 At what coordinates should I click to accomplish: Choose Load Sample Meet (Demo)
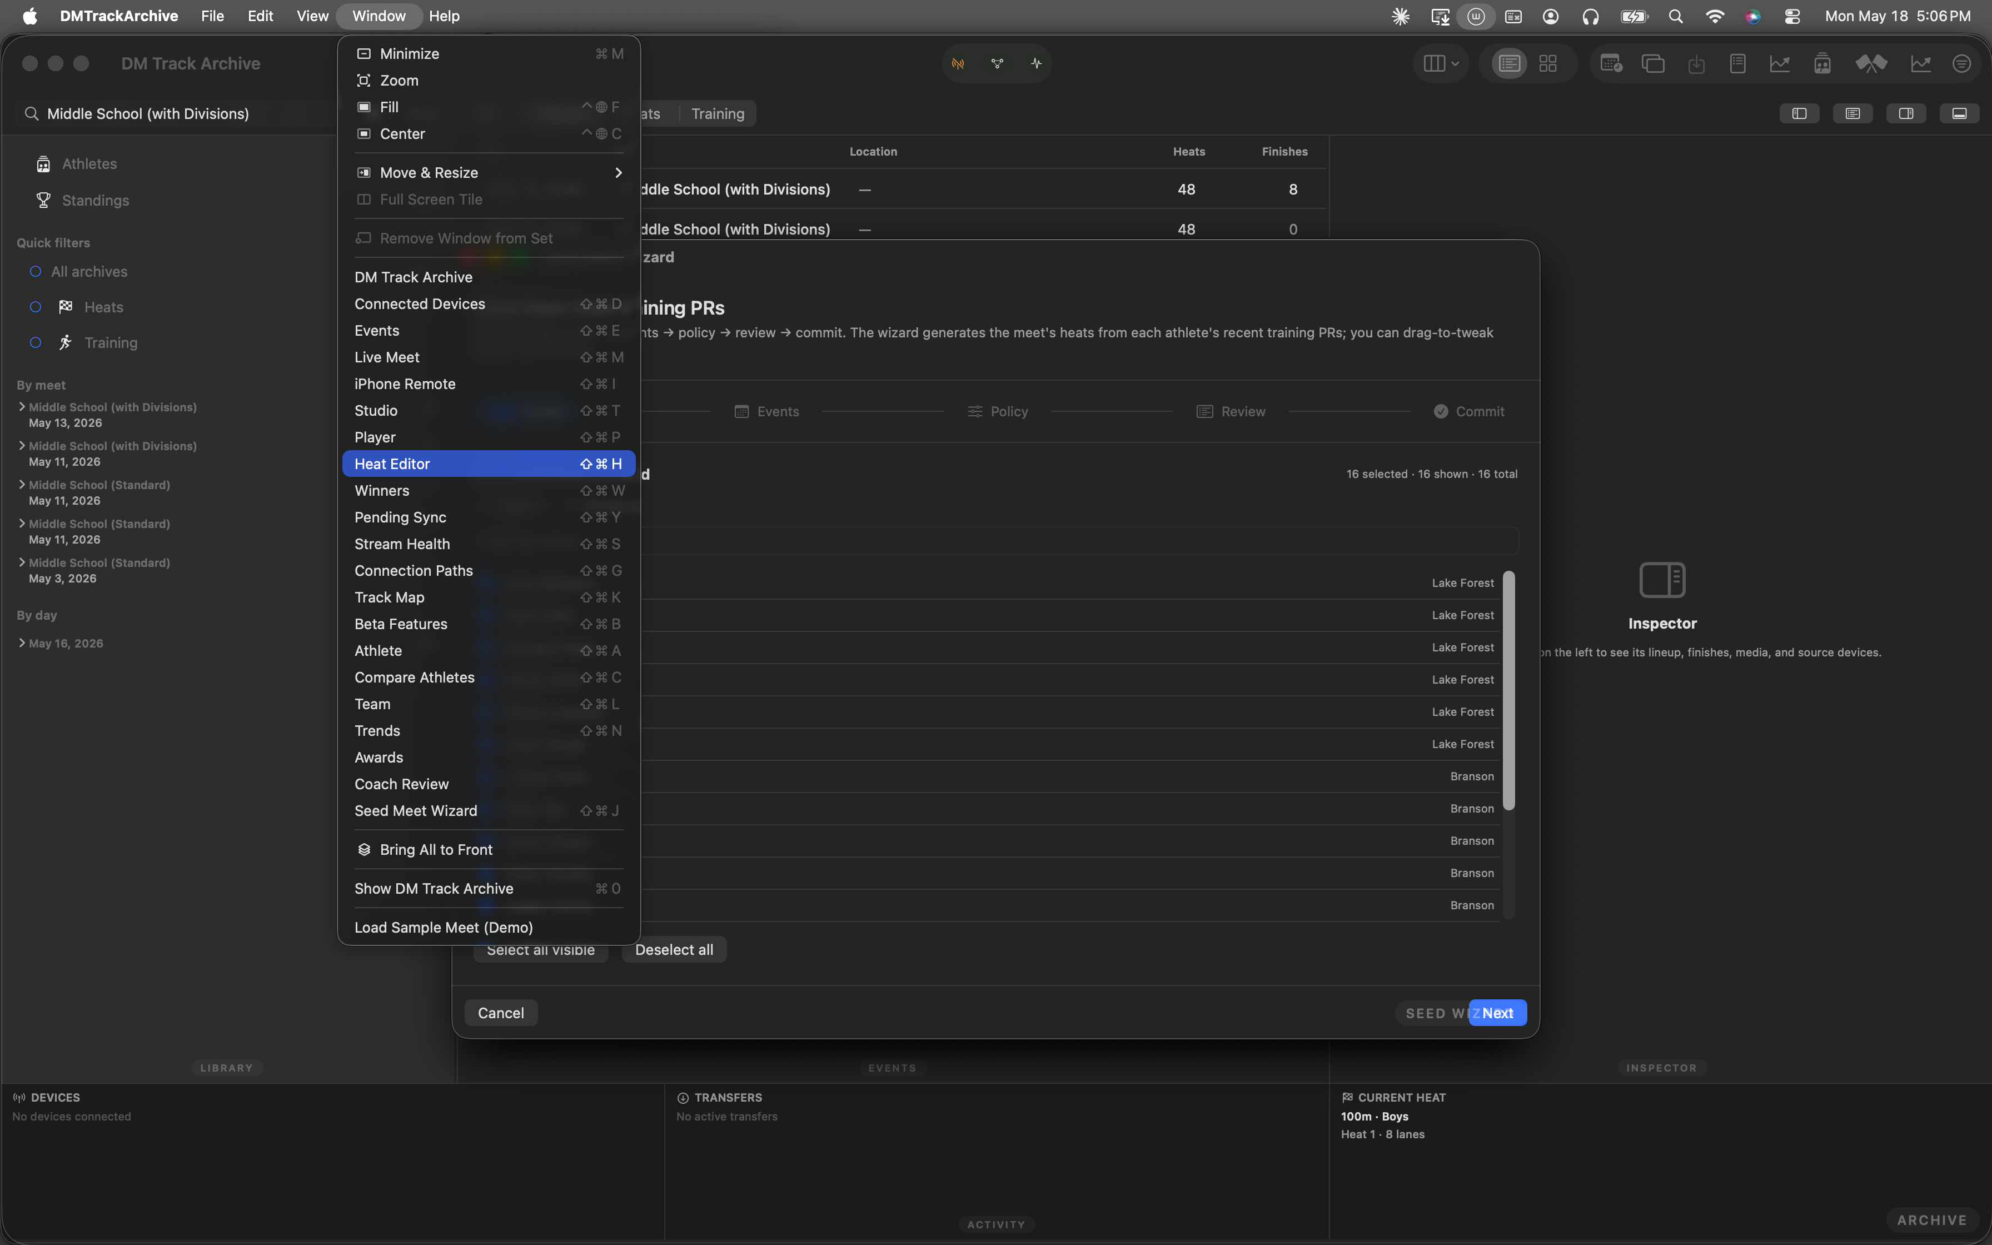click(488, 927)
